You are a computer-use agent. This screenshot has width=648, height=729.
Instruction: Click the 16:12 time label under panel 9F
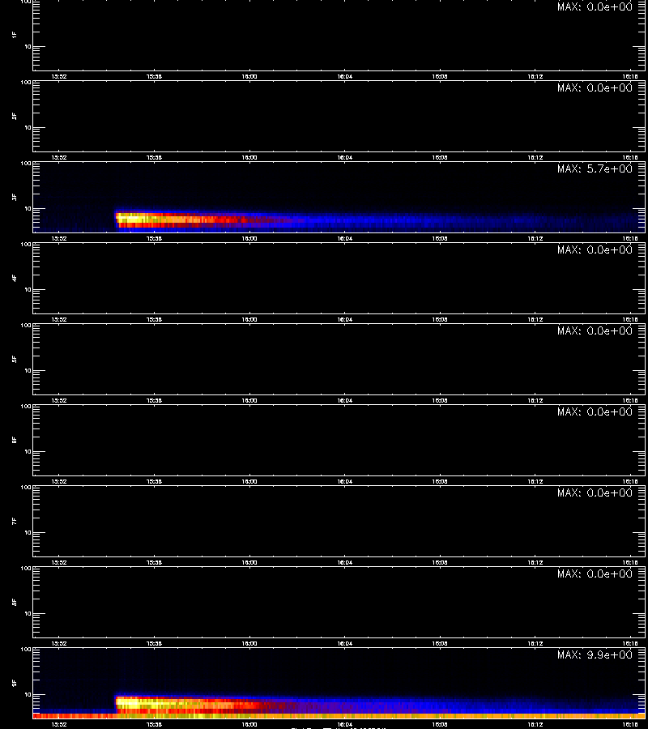point(535,724)
